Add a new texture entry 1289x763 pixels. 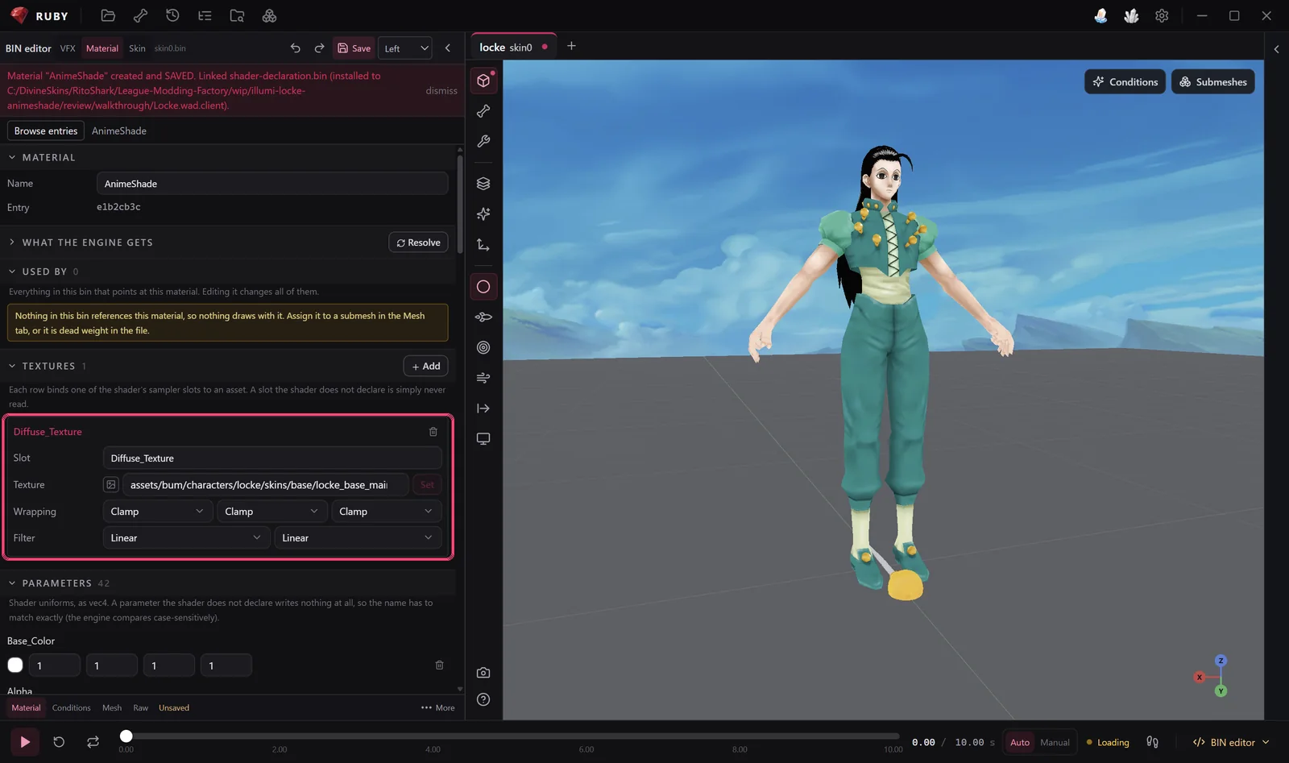coord(426,366)
